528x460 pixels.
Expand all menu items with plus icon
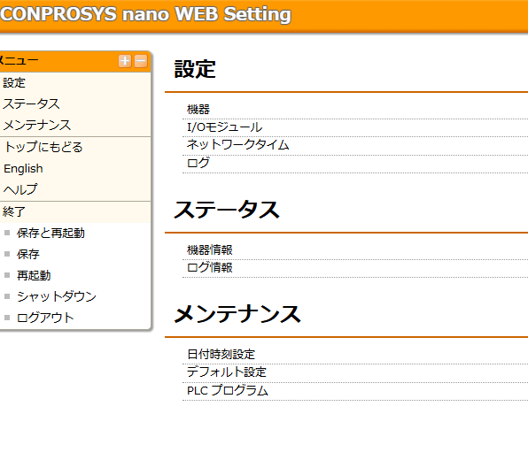click(125, 61)
